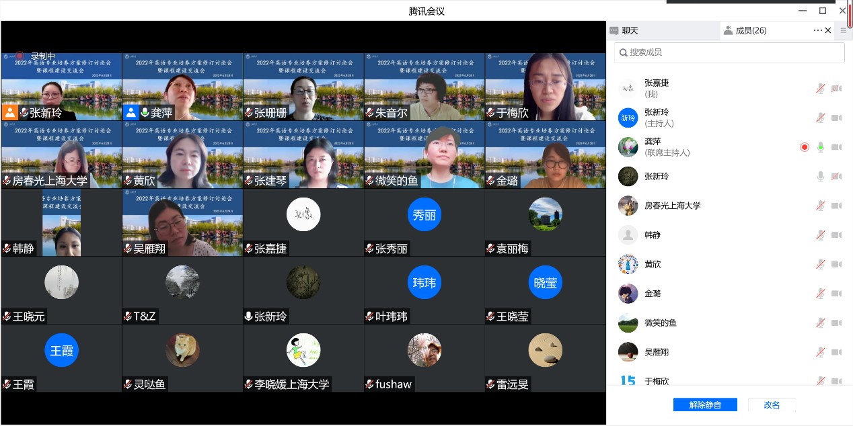Open the three-dot more options in members panel
The width and height of the screenshot is (853, 426).
point(817,30)
